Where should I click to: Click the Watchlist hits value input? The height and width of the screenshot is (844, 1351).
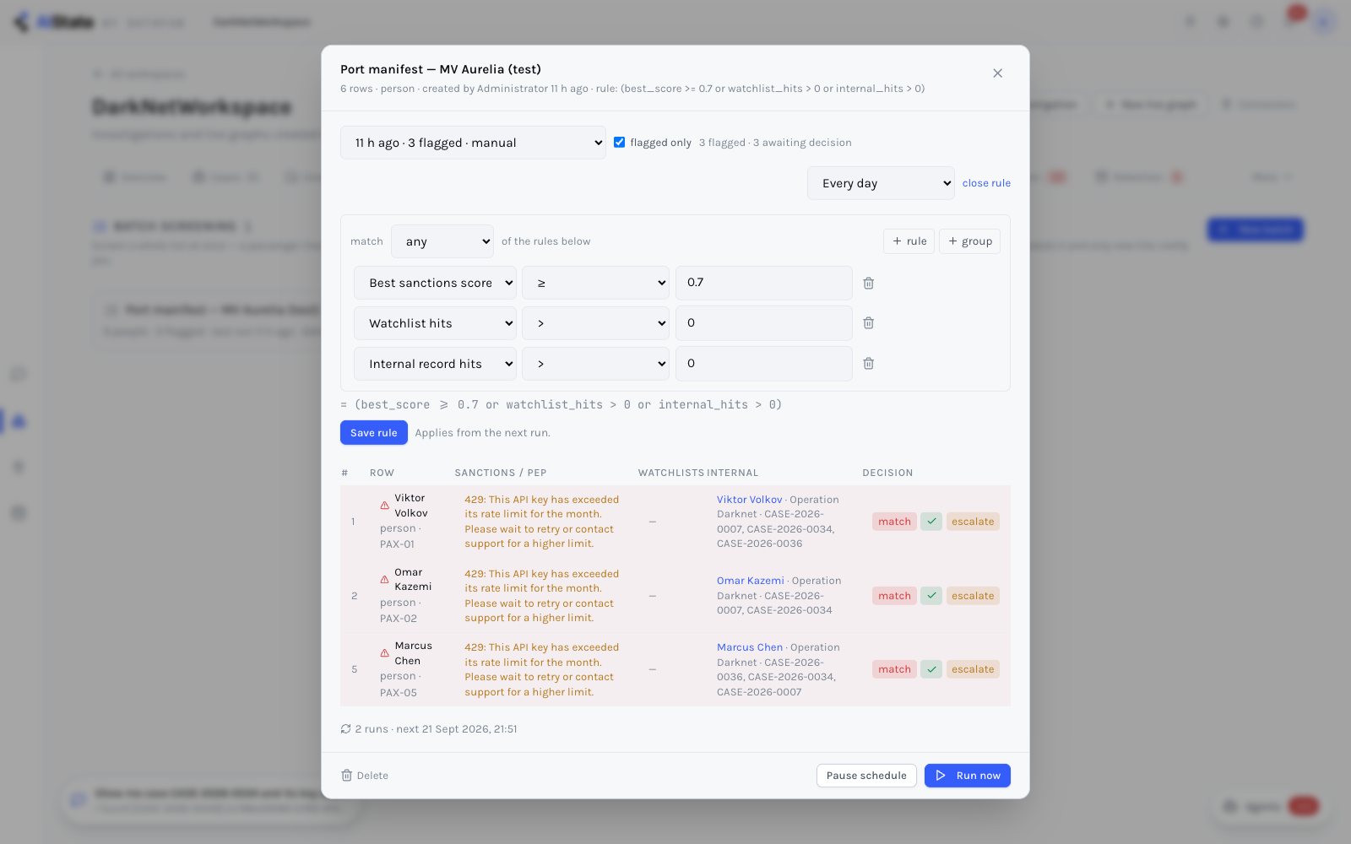click(x=763, y=323)
